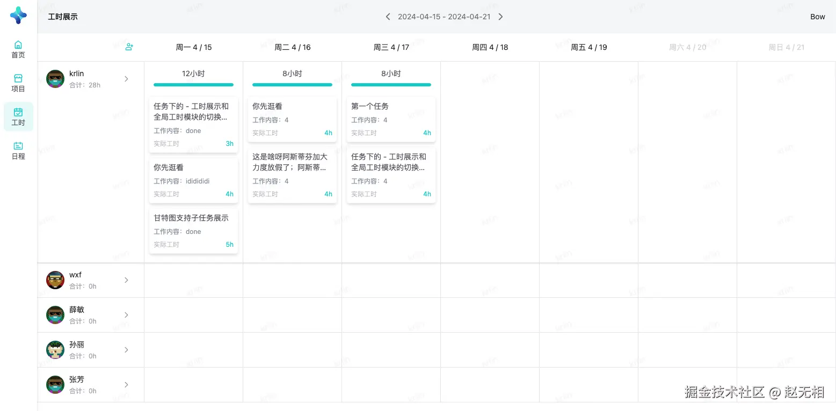Select column header 周三 4 / 17

(x=391, y=47)
